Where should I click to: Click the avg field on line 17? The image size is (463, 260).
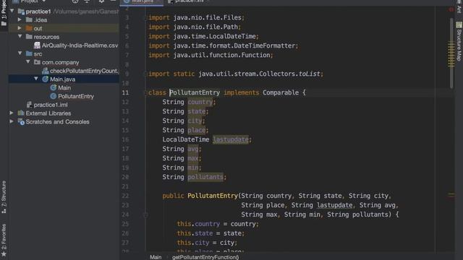pyautogui.click(x=193, y=149)
